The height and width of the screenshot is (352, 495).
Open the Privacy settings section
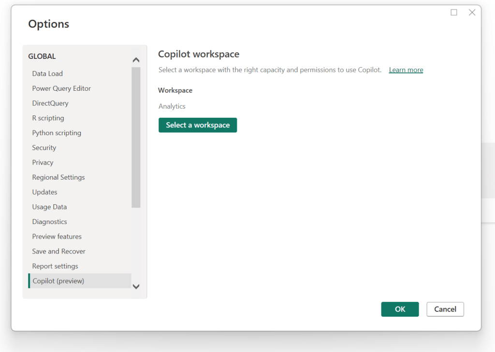point(43,162)
